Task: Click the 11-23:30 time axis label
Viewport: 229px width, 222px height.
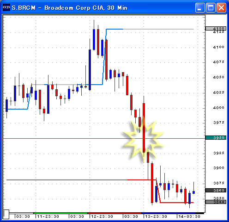Action: pos(48,216)
